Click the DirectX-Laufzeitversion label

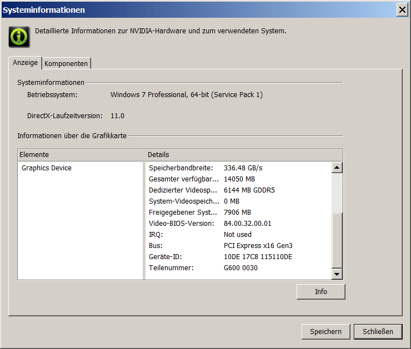(x=65, y=116)
